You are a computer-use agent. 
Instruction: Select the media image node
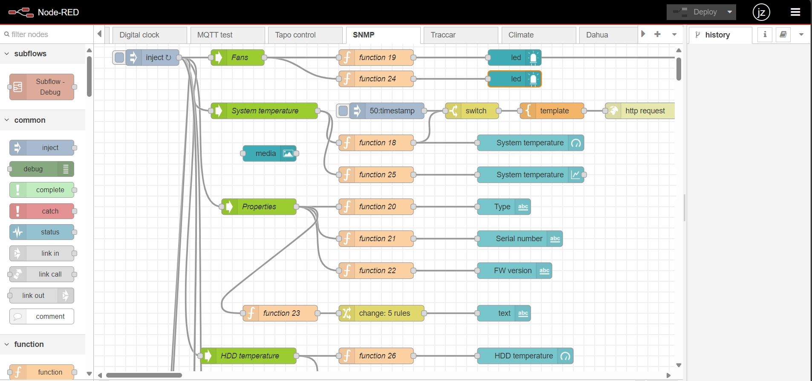pyautogui.click(x=269, y=153)
